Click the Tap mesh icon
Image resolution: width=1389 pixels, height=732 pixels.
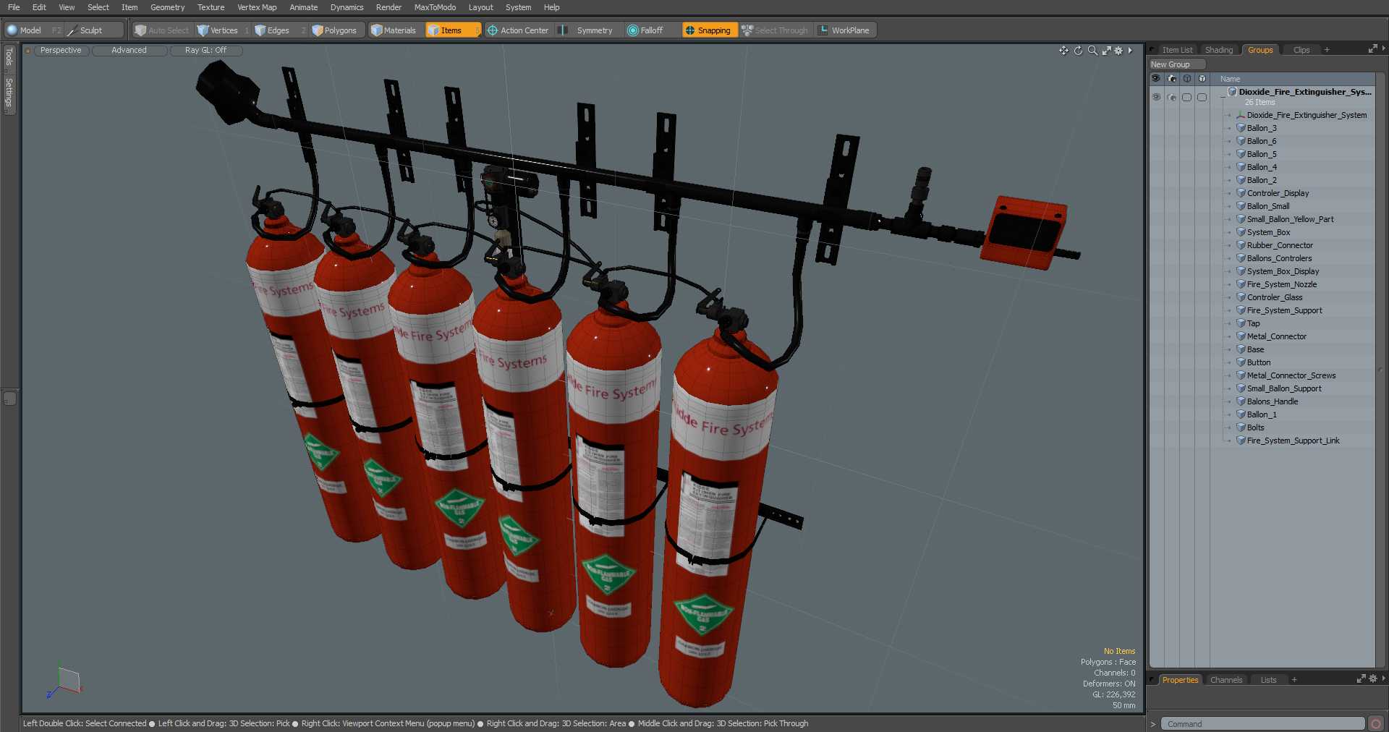(1241, 323)
